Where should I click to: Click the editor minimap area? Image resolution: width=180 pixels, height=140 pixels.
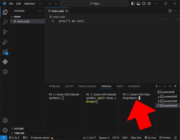165,19
